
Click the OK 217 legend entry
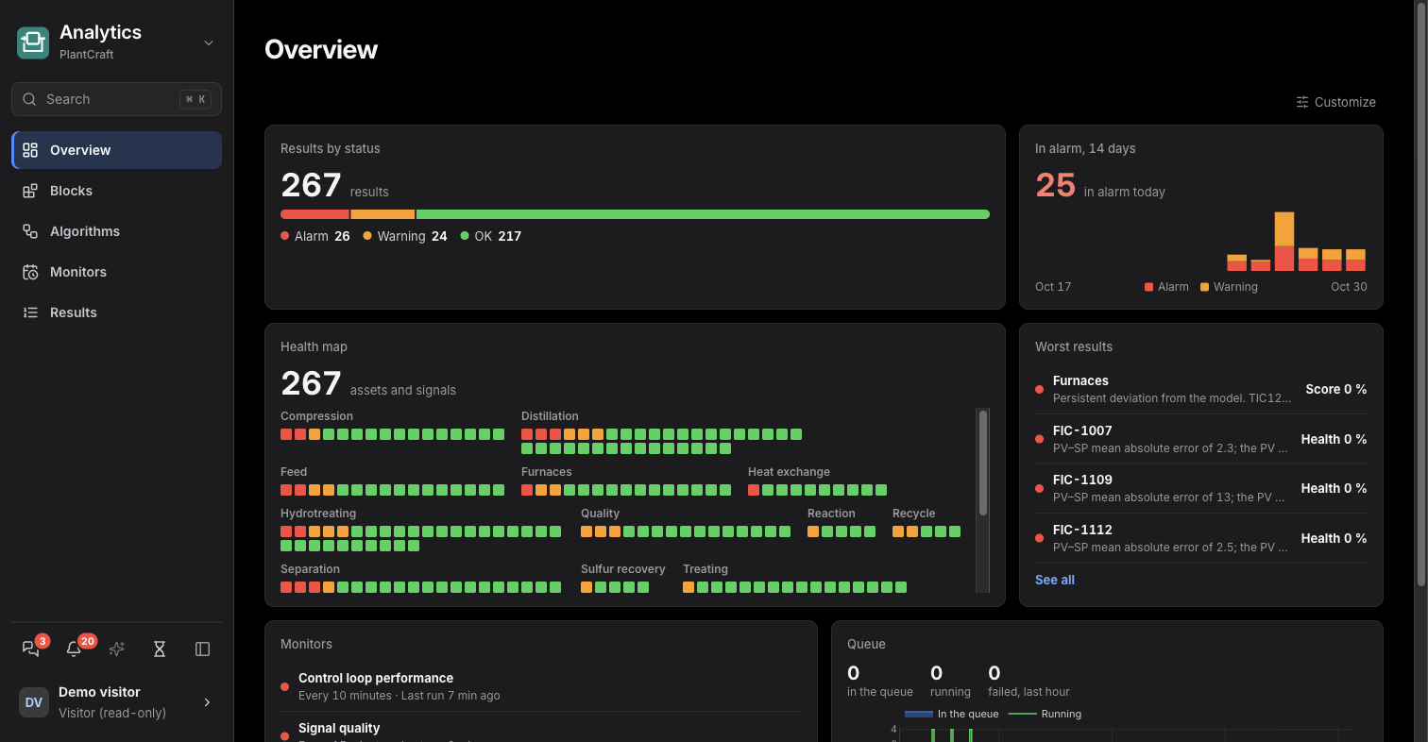click(491, 236)
